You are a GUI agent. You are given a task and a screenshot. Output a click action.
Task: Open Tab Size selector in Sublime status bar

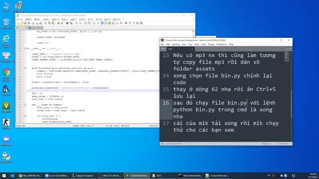(x=266, y=144)
